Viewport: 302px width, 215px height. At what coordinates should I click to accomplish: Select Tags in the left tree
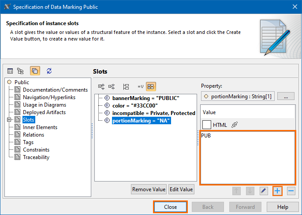pos(30,142)
